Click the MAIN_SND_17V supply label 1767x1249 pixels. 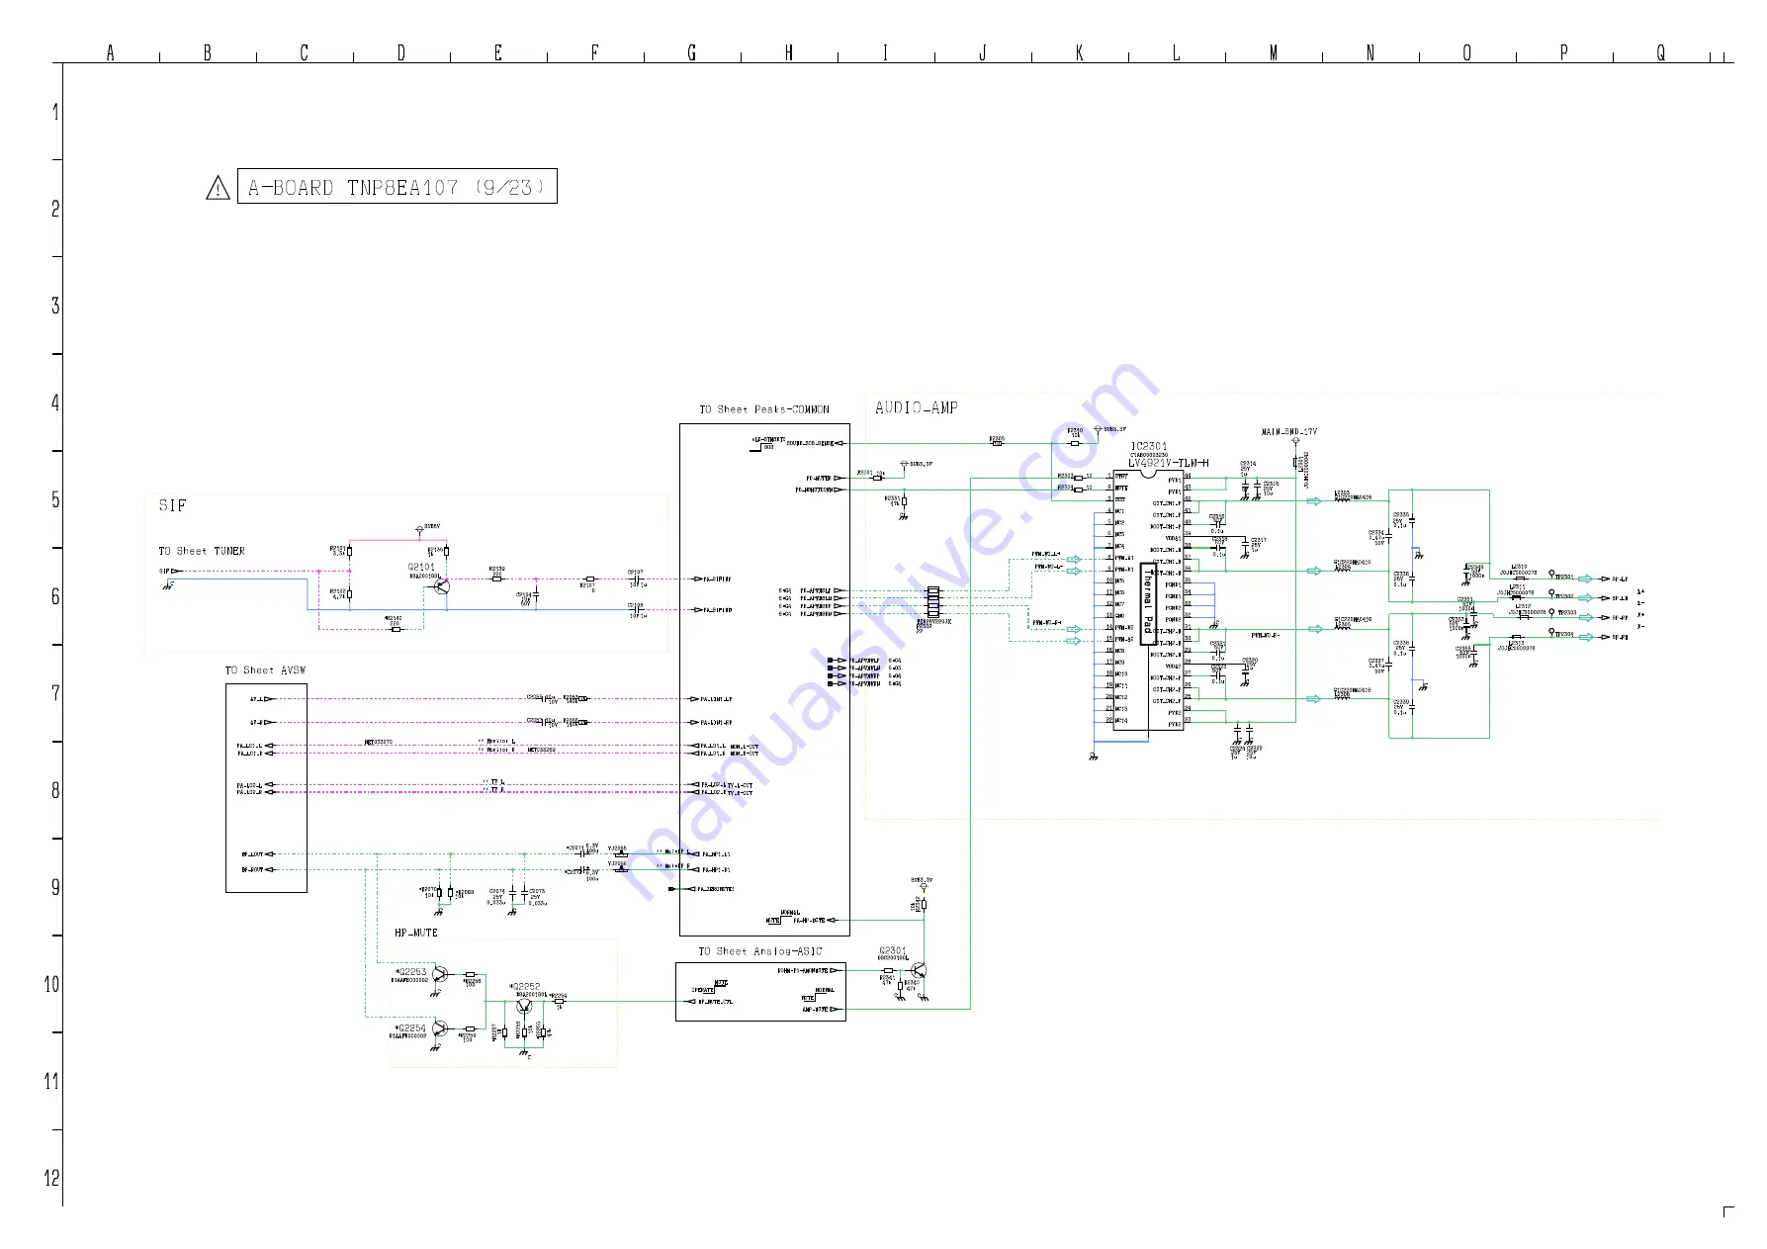click(1289, 432)
